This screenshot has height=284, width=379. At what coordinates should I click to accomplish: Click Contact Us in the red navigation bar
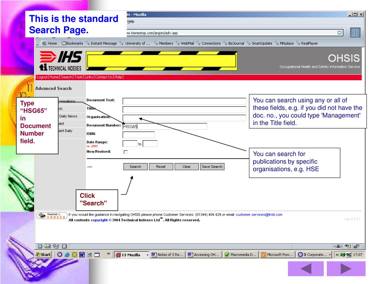104,77
